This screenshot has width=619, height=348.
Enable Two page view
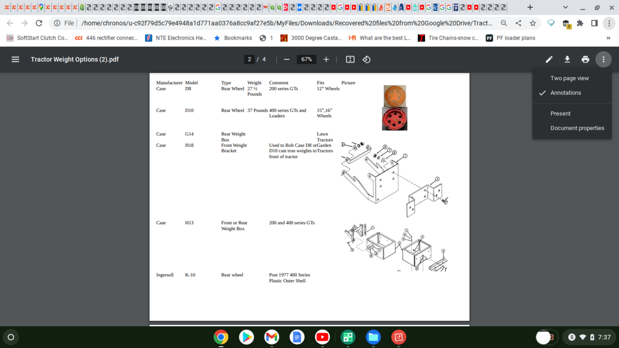tap(569, 78)
